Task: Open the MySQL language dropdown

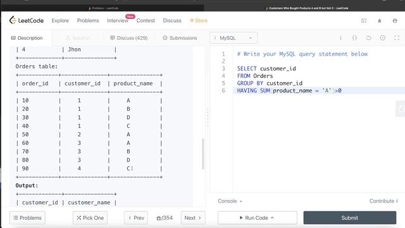Action: pos(234,38)
